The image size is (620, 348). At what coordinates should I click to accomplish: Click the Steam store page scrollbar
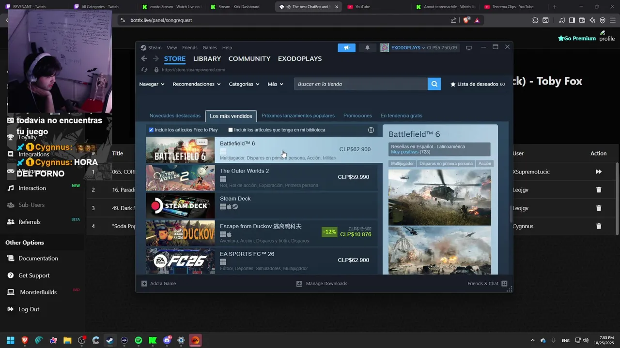[x=511, y=214]
